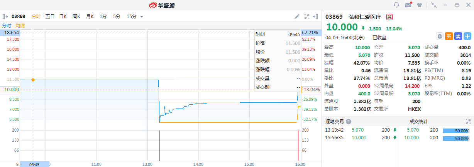Select the 五日 chart tab
This screenshot has height=167, width=474.
click(x=50, y=17)
